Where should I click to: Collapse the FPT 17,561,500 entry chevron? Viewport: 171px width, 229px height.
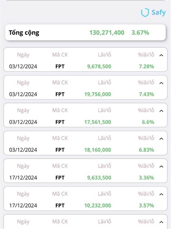coord(161,111)
